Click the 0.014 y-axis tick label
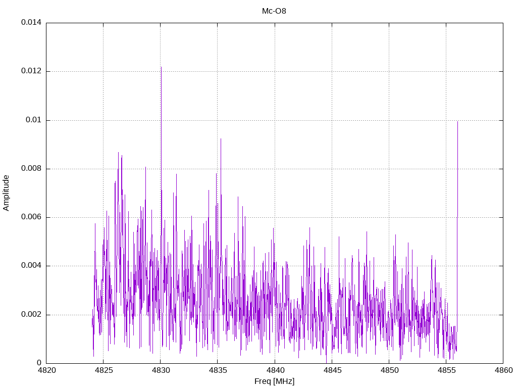Image resolution: width=517 pixels, height=388 pixels. [31, 22]
